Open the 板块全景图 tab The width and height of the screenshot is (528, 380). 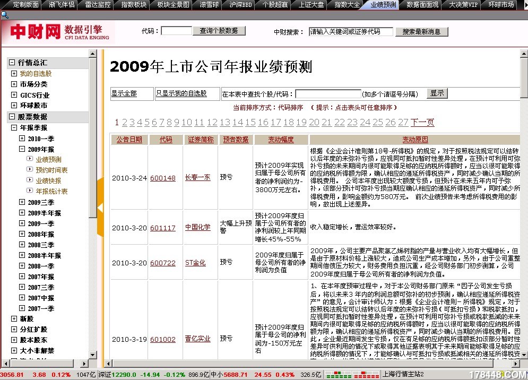pos(173,5)
